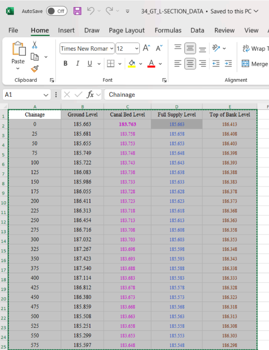Click the Insert Function fx icon
Screen dimensions: 269x350
coord(90,95)
